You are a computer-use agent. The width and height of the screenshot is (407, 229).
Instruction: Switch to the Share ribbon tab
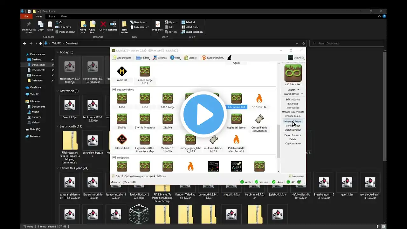tap(52, 16)
